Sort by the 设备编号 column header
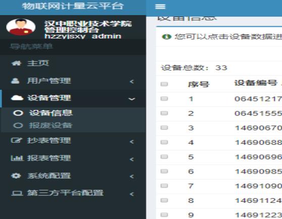The height and width of the screenshot is (219, 282). (255, 83)
